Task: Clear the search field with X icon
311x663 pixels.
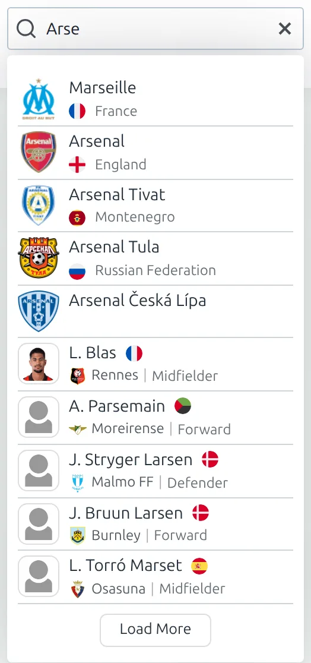Action: (x=285, y=29)
